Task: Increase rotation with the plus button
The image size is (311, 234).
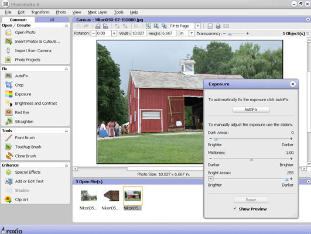Action: tap(114, 33)
